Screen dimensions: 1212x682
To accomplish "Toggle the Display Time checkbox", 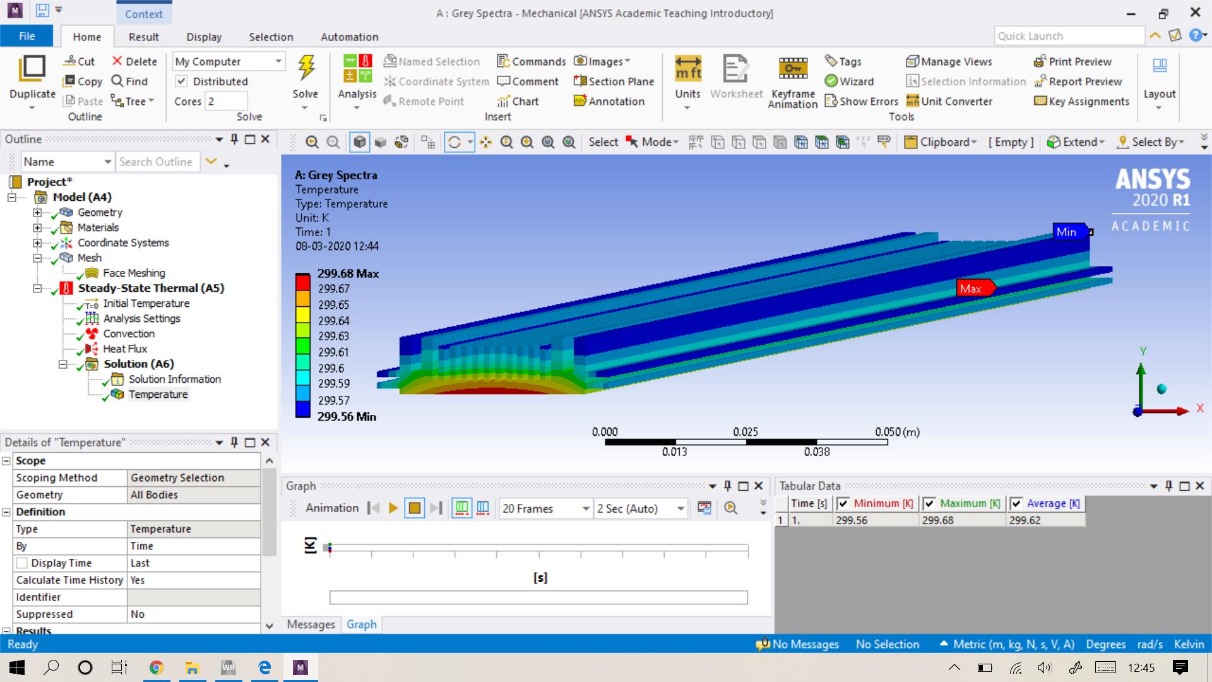I will [22, 563].
